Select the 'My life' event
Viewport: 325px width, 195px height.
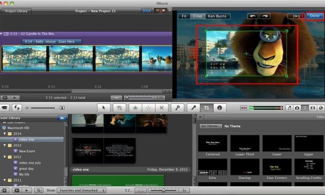[x=24, y=175]
